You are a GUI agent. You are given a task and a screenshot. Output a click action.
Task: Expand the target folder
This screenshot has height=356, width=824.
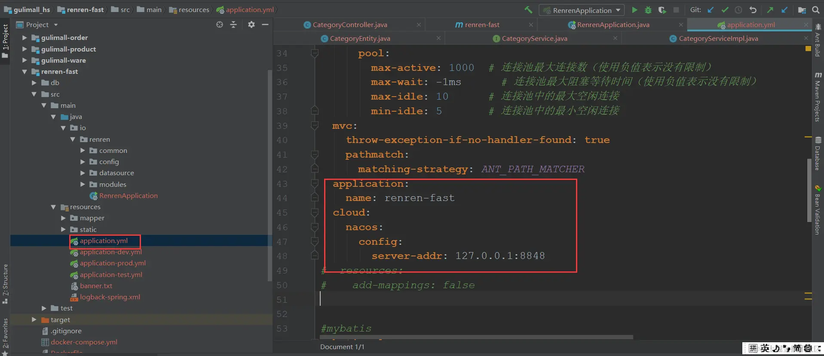(34, 319)
